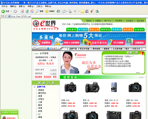This screenshot has height=119, width=148.
Task: Click the 查询 order lookup button
Action: pyautogui.click(x=53, y=70)
